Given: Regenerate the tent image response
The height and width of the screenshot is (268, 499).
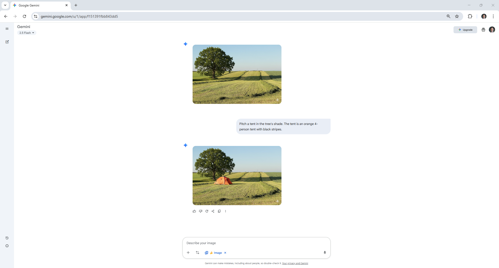Looking at the screenshot, I should tap(207, 211).
